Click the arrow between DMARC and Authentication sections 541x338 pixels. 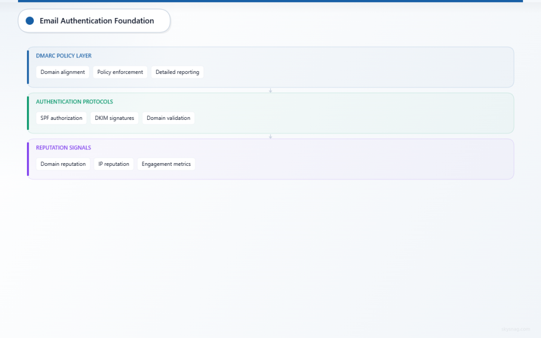point(270,90)
